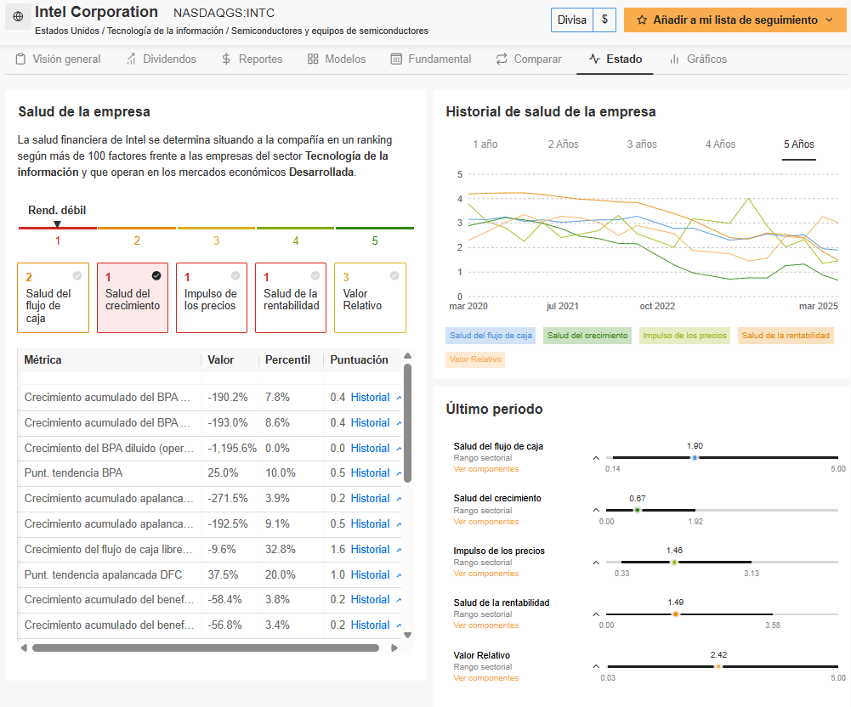Viewport: 851px width, 707px height.
Task: Switch to the Modelos tab
Action: pyautogui.click(x=337, y=59)
